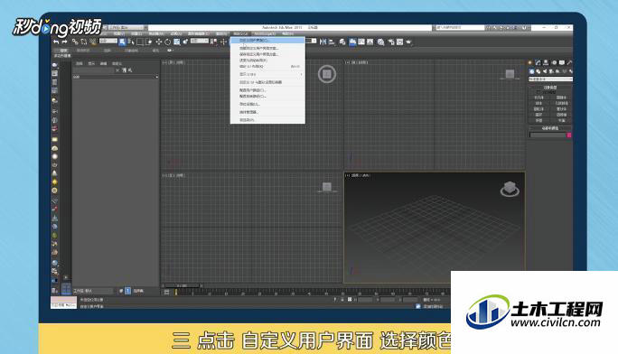This screenshot has height=354, width=618.
Task: Open the Standard Primitives category dropdown
Action: [x=550, y=79]
